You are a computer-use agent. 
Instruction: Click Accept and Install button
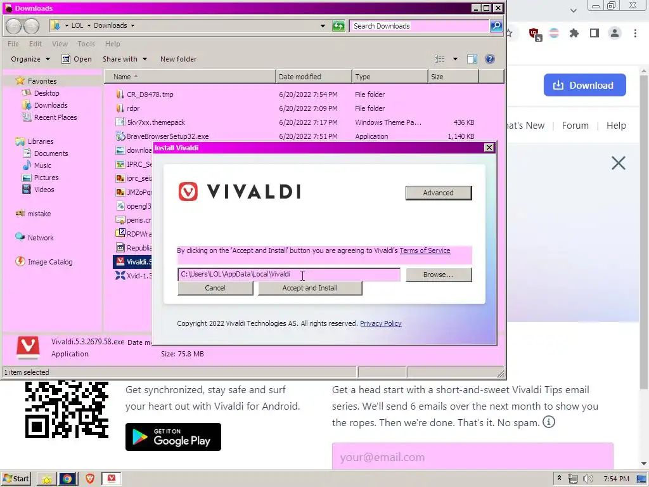coord(309,289)
